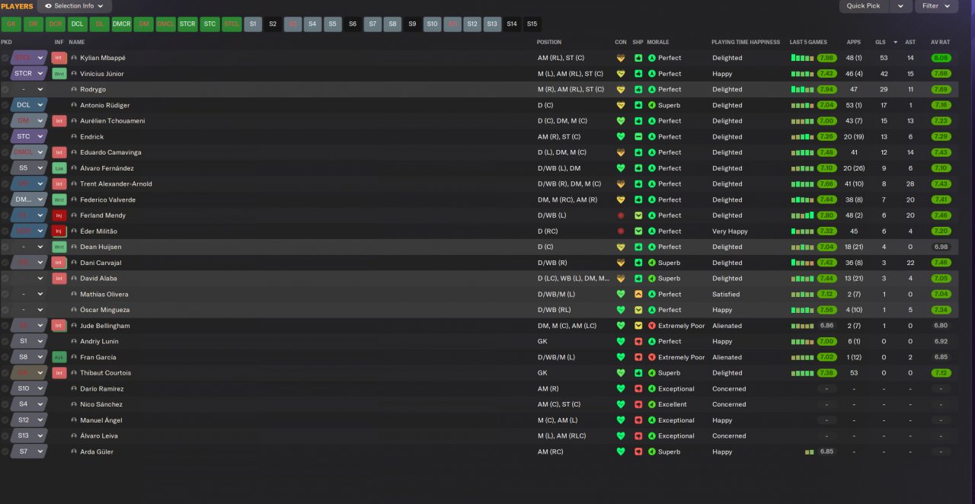Click Endrick's green condition heart icon
The width and height of the screenshot is (975, 504).
pyautogui.click(x=621, y=137)
